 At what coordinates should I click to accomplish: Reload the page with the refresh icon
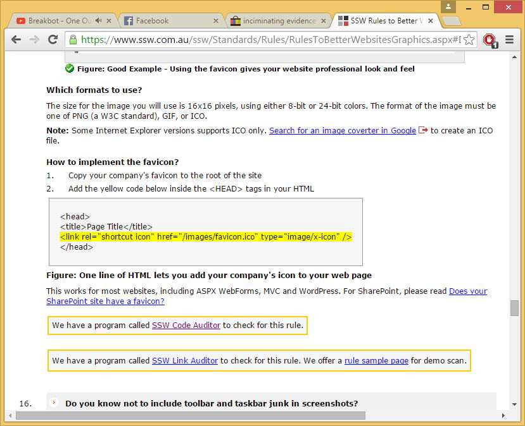[x=53, y=40]
